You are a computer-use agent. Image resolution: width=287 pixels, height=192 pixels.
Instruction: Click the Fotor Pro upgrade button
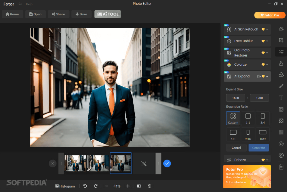(270, 15)
